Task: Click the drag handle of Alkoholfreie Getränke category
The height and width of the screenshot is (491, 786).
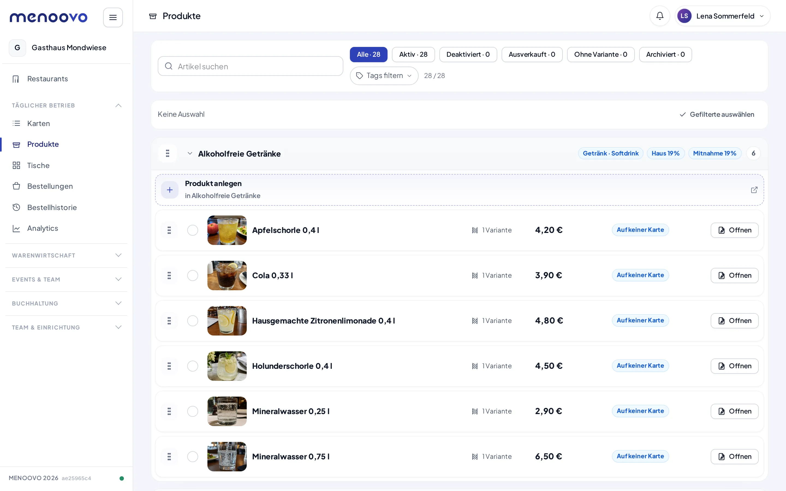Action: click(x=168, y=153)
